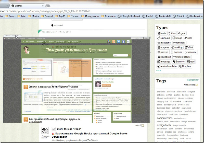Filter by dropbox tips tag
Image resolution: width=204 pixels, height=143 pixels.
[170, 132]
